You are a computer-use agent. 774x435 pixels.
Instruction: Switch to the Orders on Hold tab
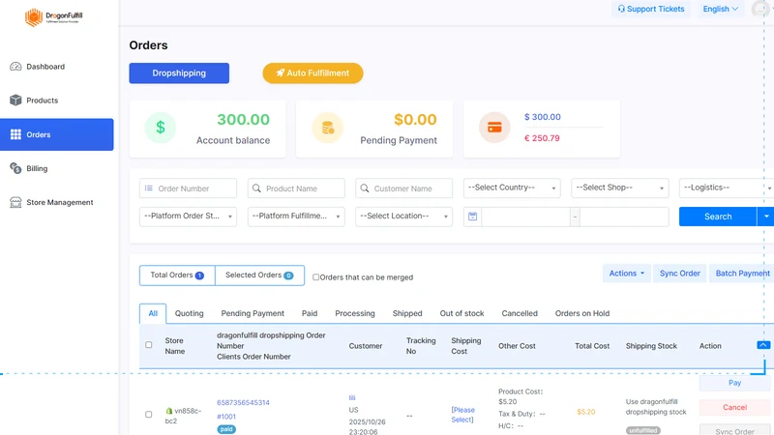pos(582,313)
